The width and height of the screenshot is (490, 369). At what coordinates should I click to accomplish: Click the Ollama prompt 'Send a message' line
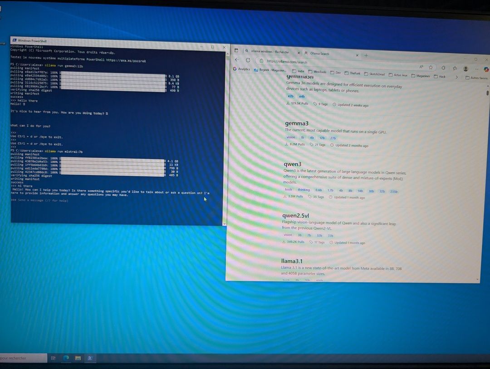[x=43, y=200]
